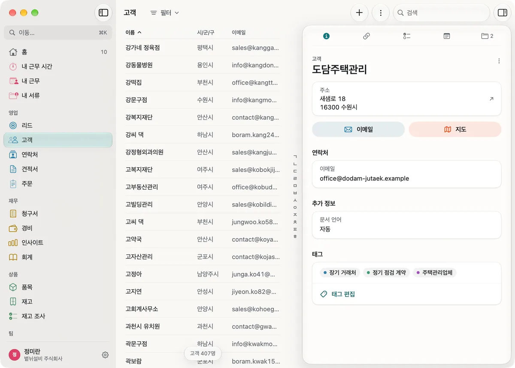Open 리드 in the sidebar
This screenshot has width=515, height=368.
[58, 126]
